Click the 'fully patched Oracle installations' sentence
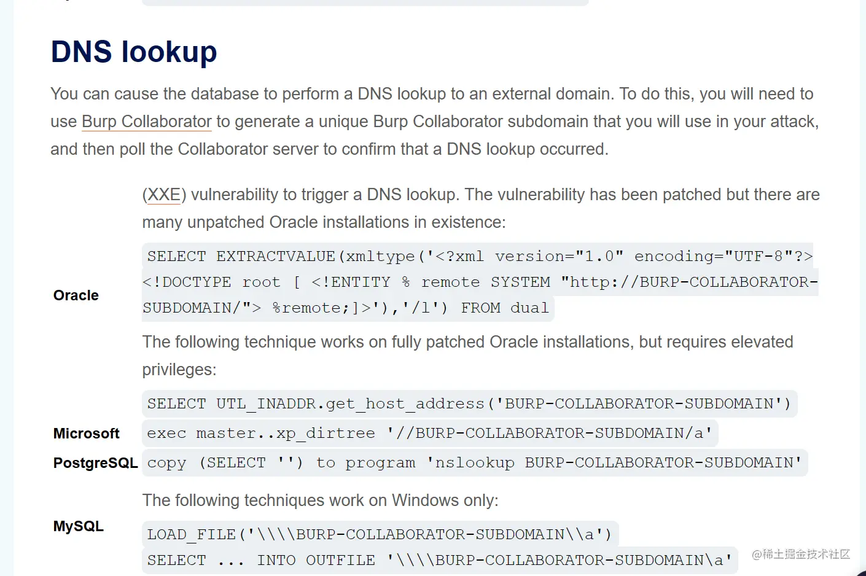 [x=468, y=342]
